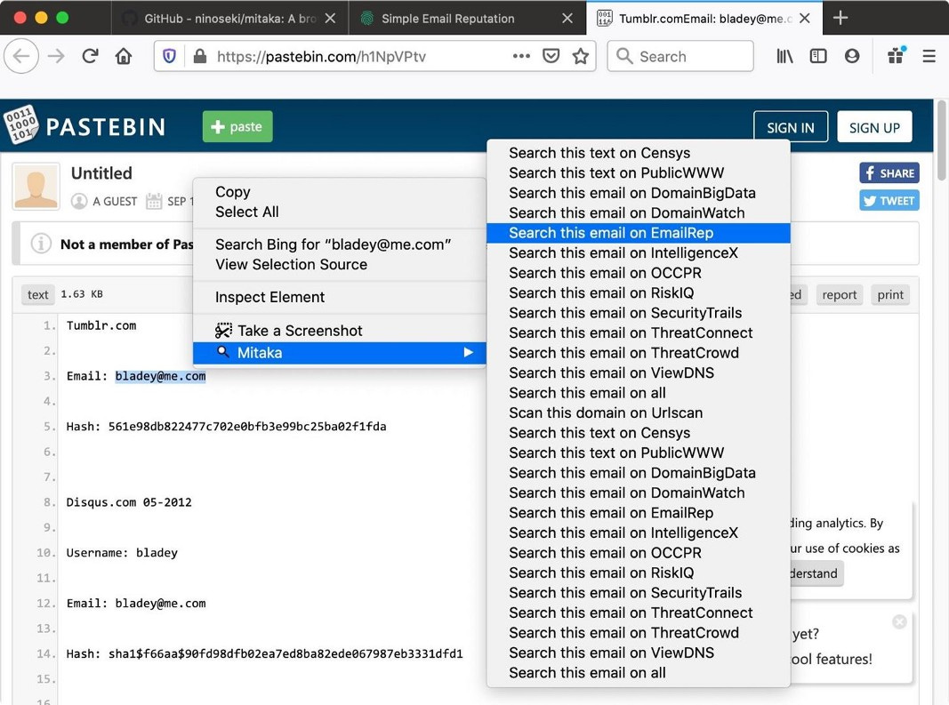Viewport: 949px width, 705px height.
Task: Choose Copy in the context menu
Action: 340,192
